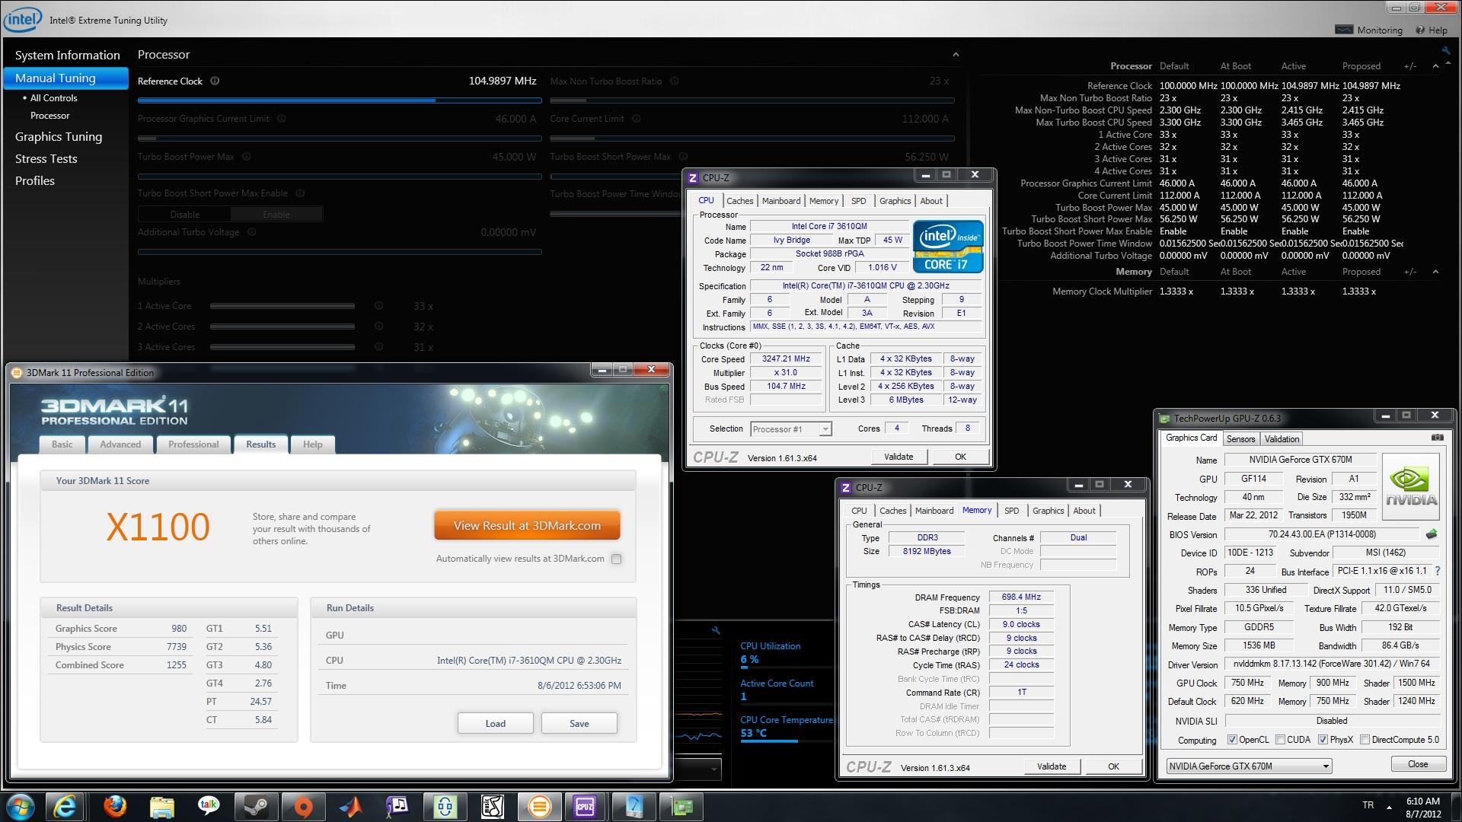Toggle the DirectCompute 5.0 checkbox in GPU-Z
The height and width of the screenshot is (822, 1462).
pos(1365,740)
